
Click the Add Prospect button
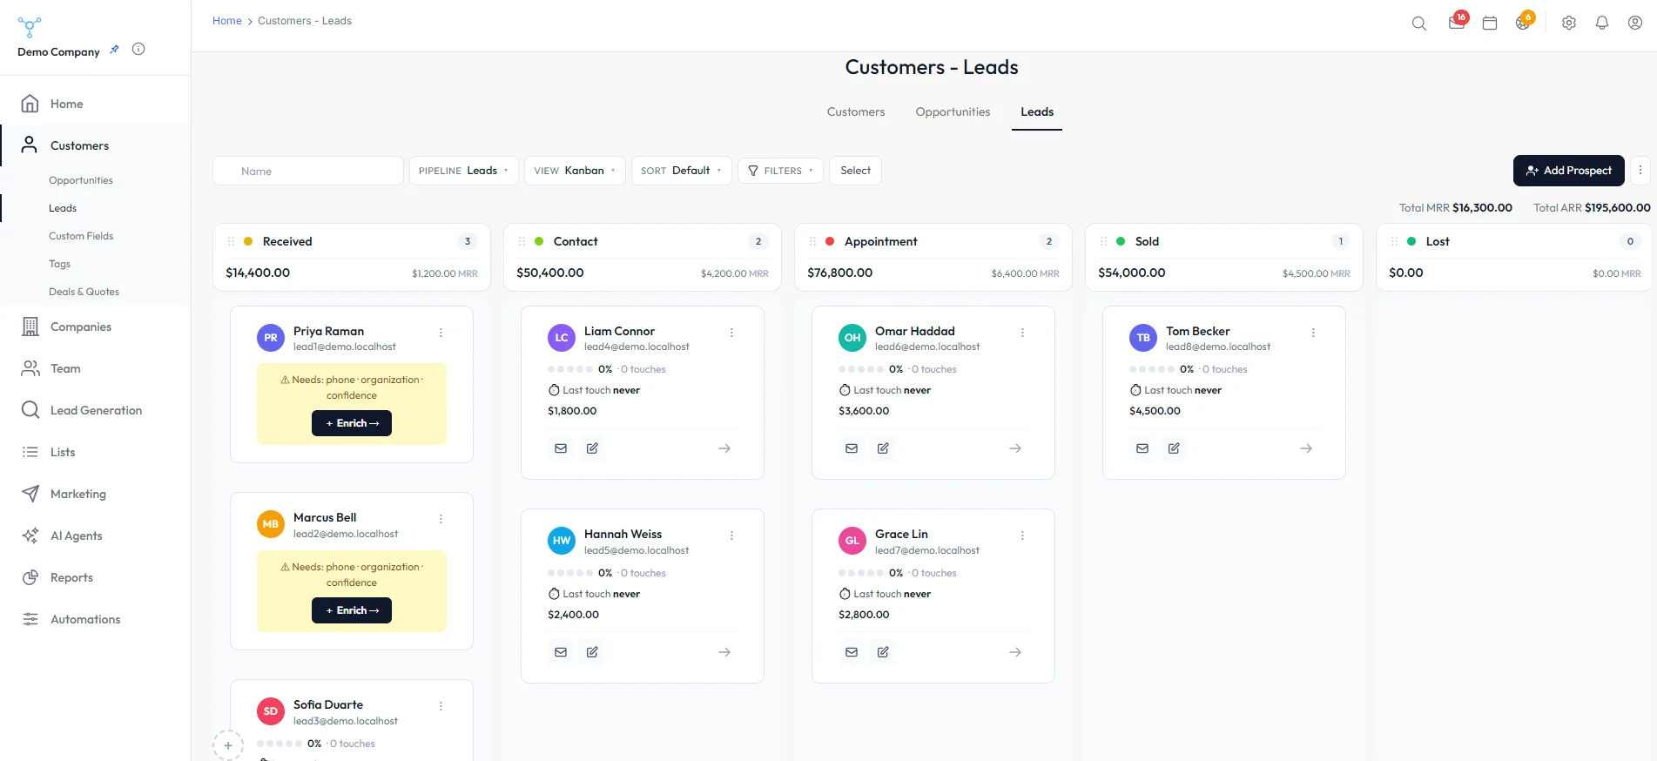point(1569,171)
